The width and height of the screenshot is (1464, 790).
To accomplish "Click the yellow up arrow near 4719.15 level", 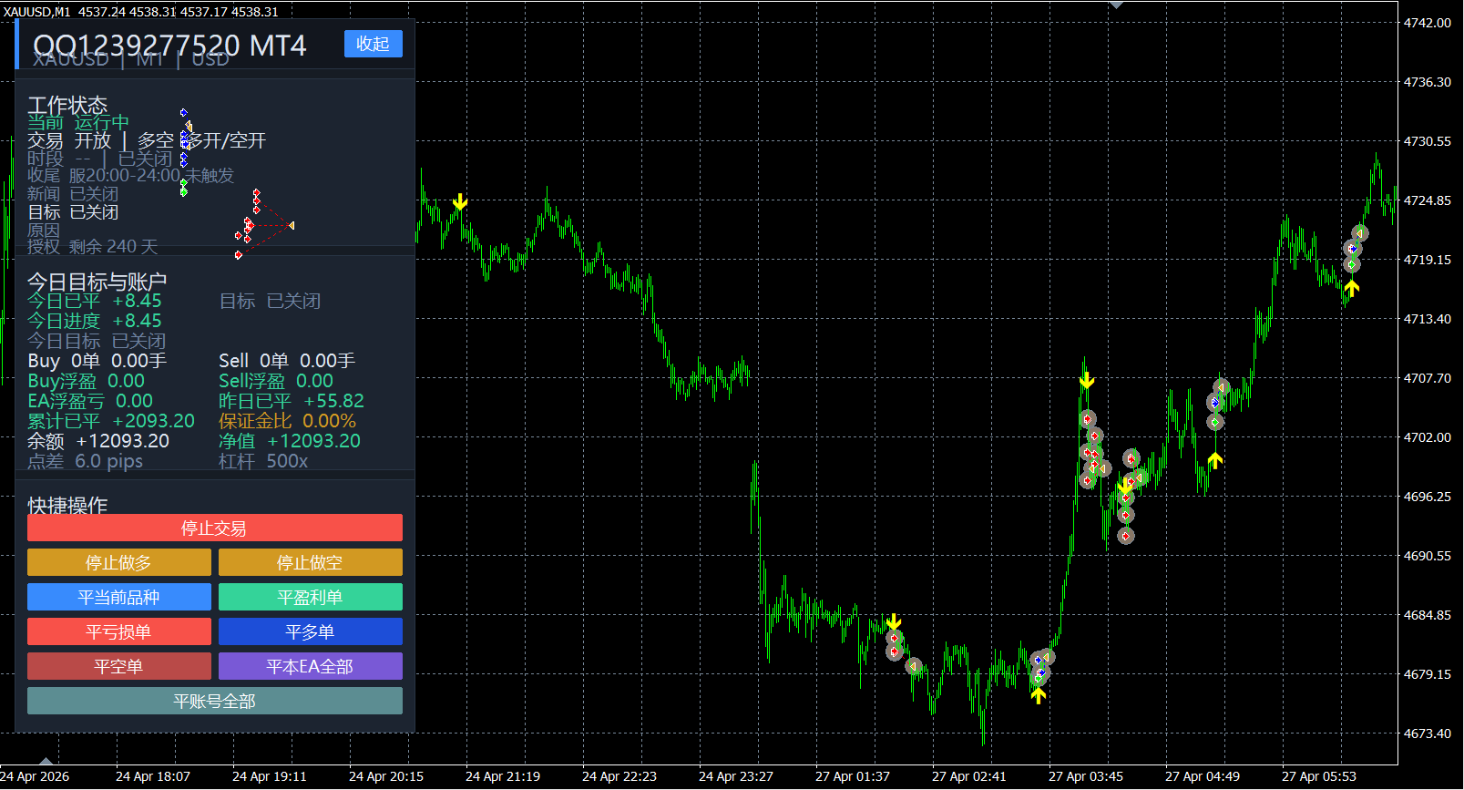I will point(1352,288).
